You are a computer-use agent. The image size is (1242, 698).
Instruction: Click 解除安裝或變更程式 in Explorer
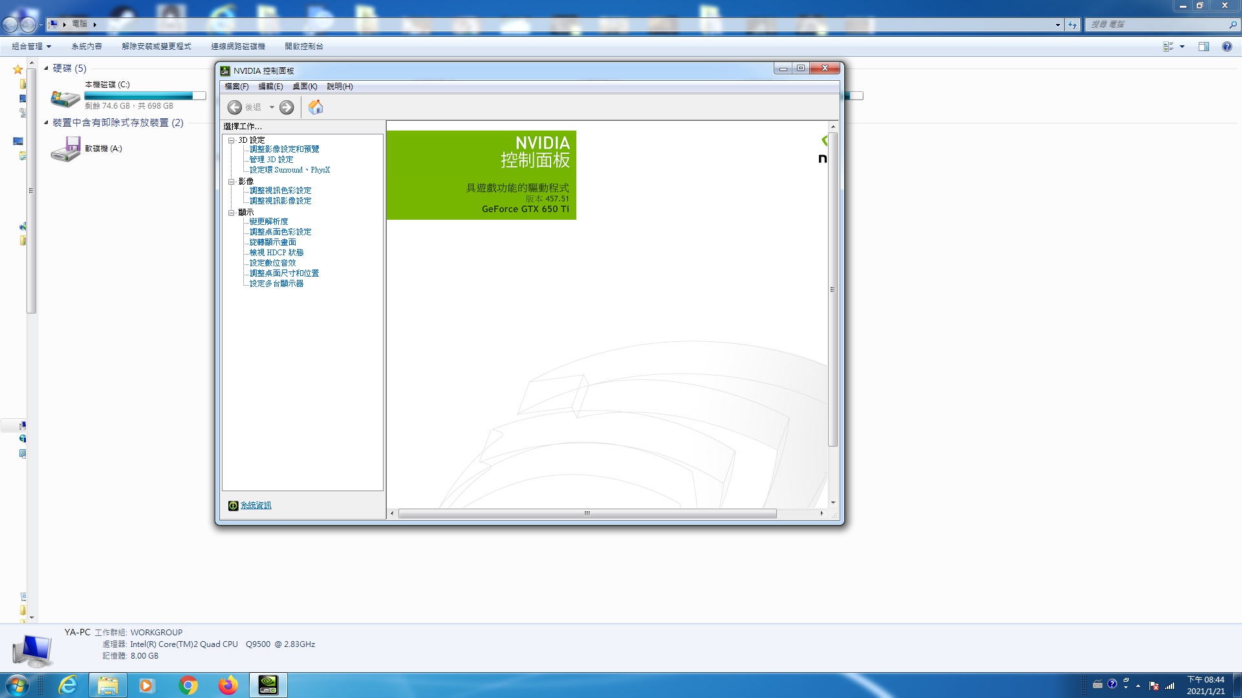pos(157,47)
